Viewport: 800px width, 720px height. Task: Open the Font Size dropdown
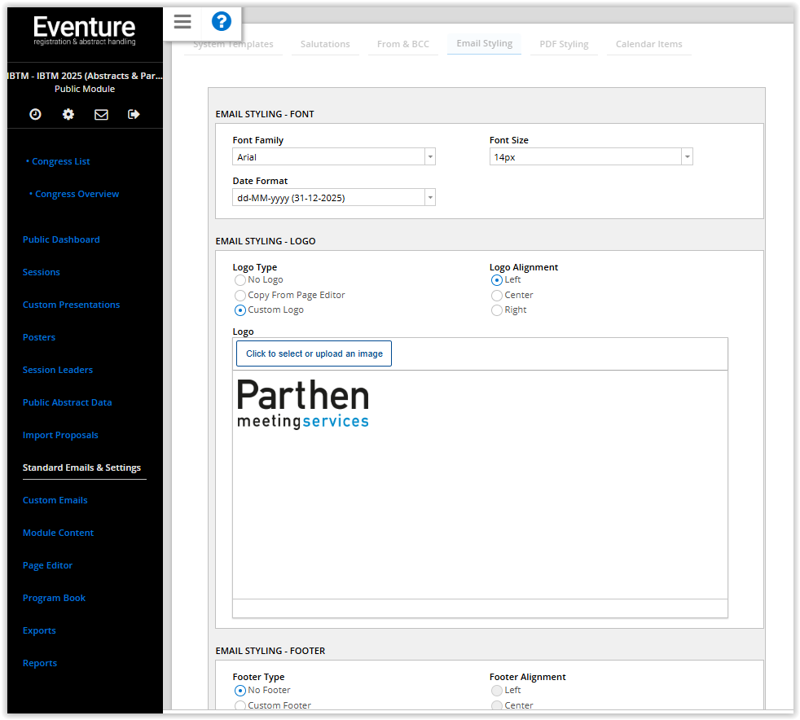(591, 156)
